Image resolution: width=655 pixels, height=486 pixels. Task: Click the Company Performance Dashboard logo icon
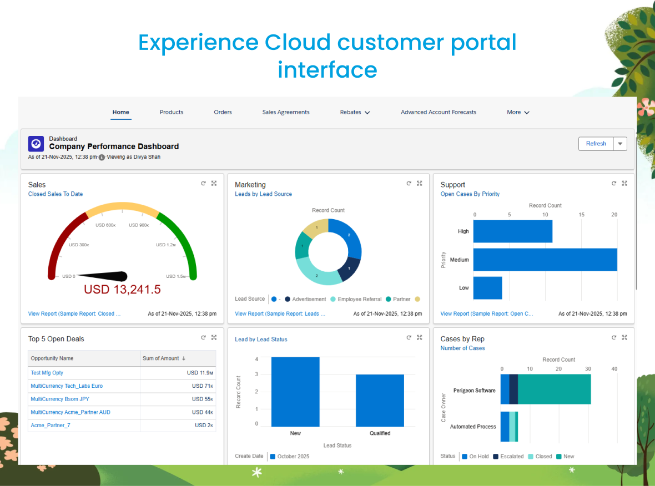pos(36,144)
